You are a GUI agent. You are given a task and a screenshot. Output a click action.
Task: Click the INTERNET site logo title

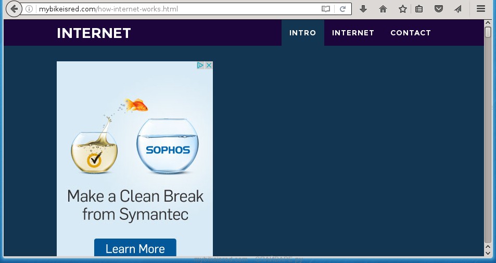click(94, 33)
